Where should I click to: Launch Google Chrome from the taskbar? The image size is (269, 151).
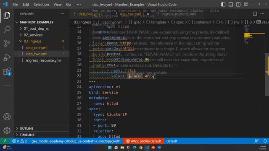click(141, 148)
